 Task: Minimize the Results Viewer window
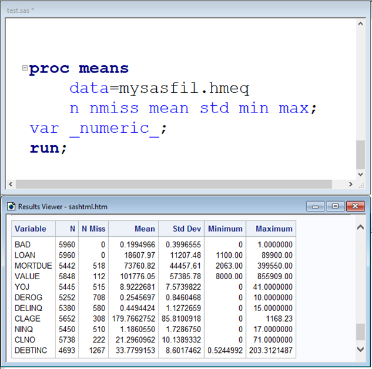318,207
